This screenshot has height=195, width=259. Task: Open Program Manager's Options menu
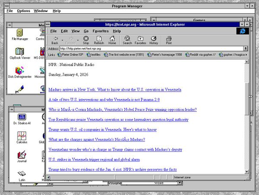23,11
